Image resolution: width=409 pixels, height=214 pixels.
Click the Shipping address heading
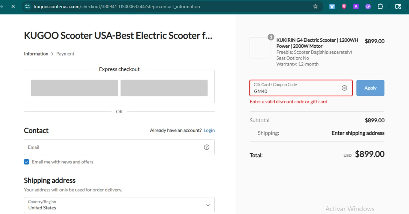point(50,180)
